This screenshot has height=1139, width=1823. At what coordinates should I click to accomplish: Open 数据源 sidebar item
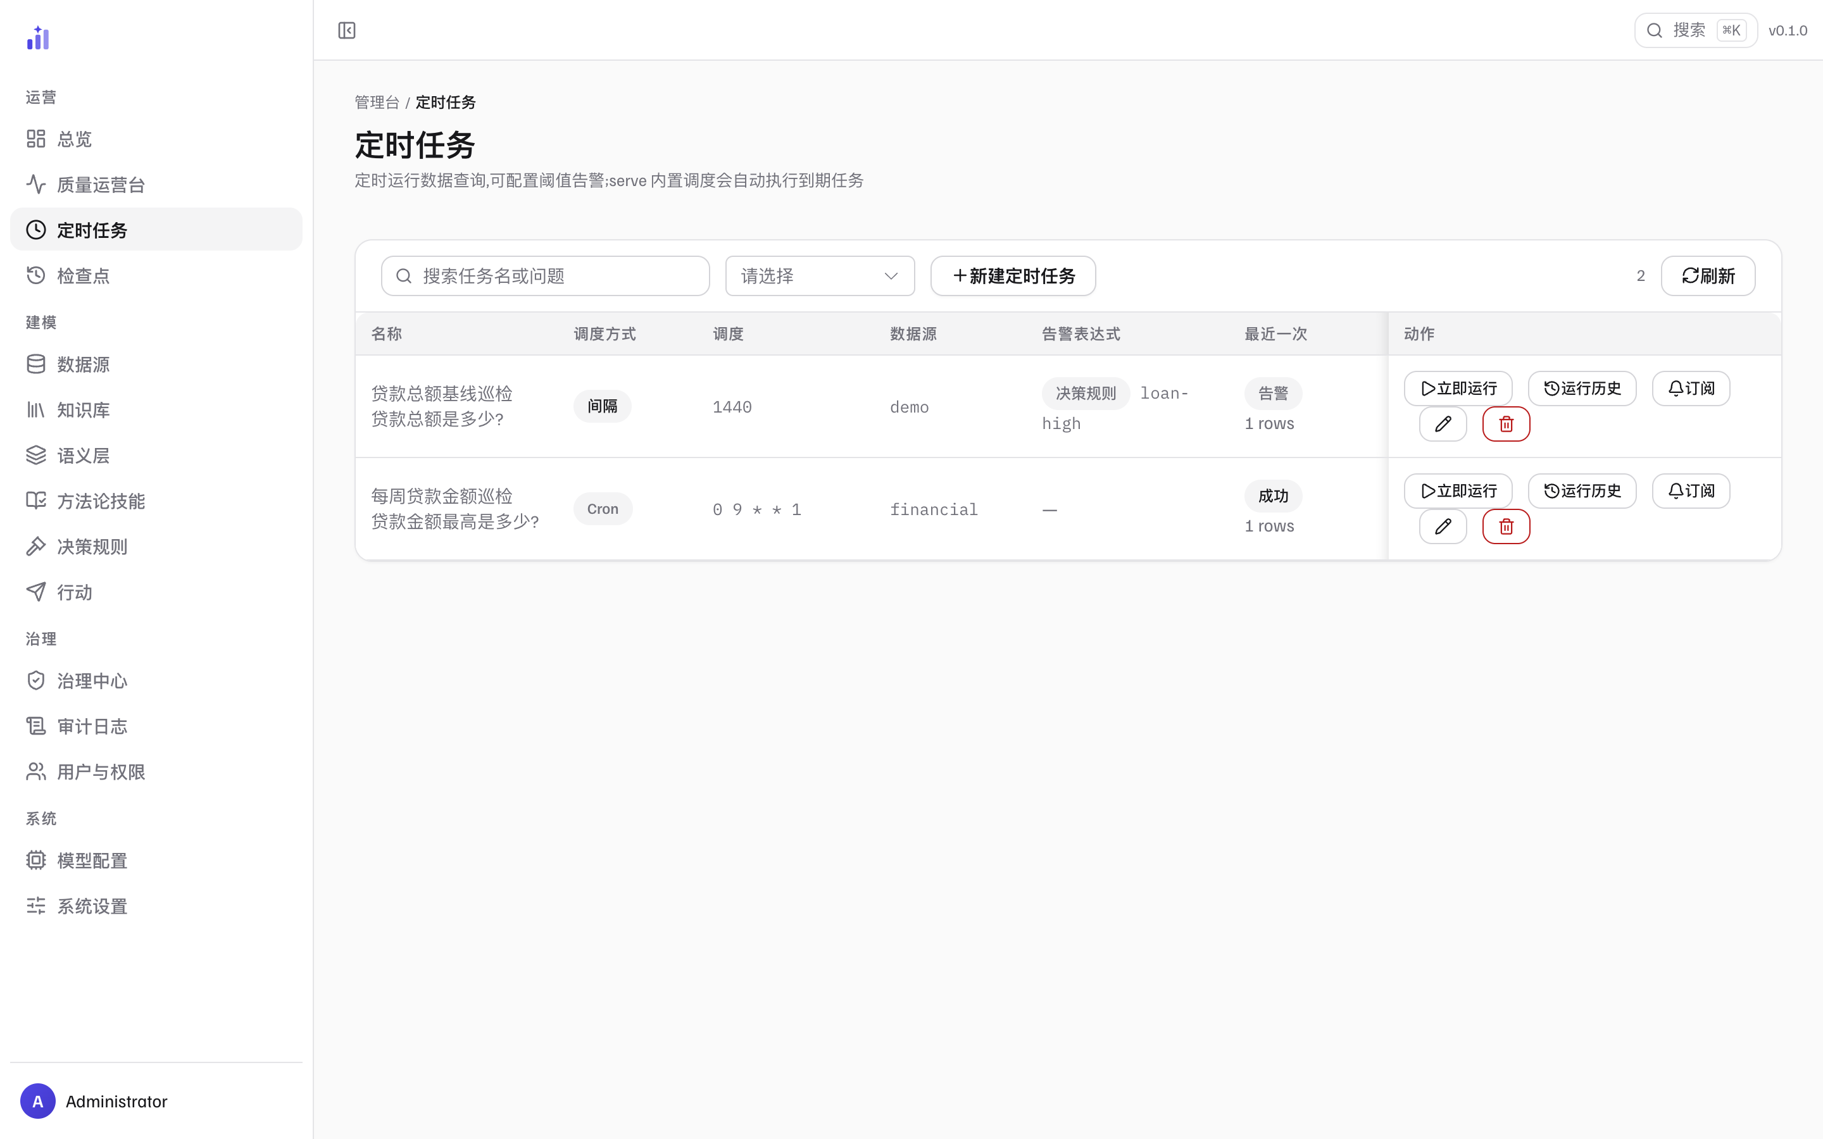tap(156, 364)
